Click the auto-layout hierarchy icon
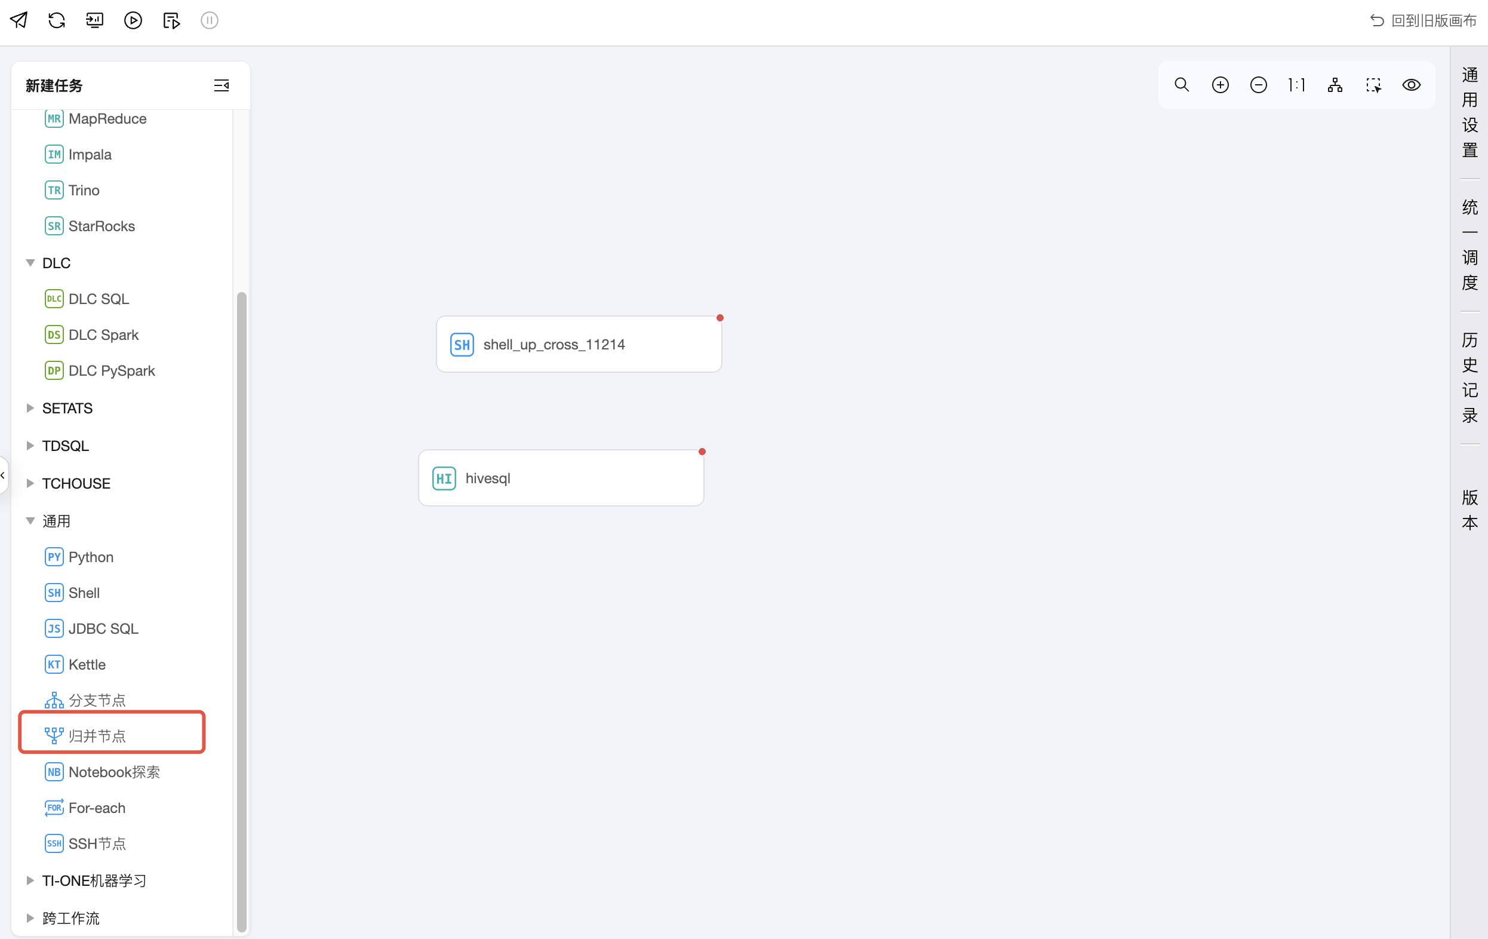The height and width of the screenshot is (939, 1488). click(x=1335, y=85)
